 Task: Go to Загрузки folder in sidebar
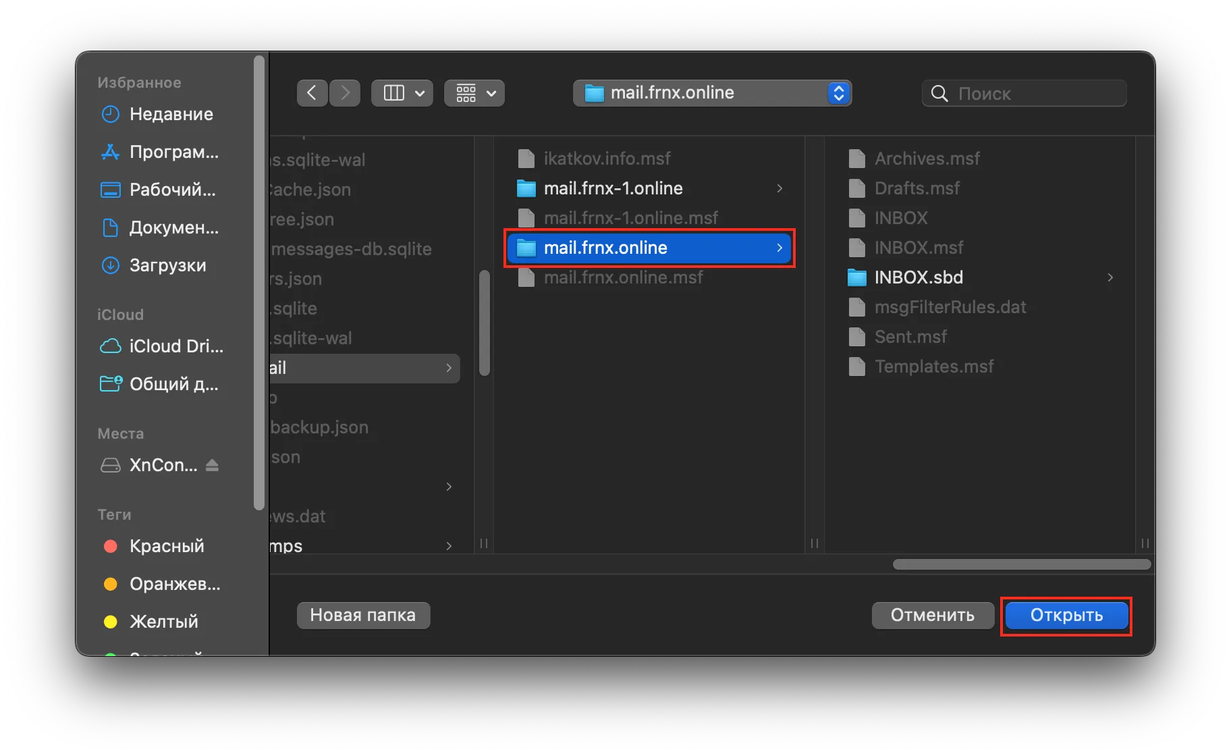coord(167,265)
